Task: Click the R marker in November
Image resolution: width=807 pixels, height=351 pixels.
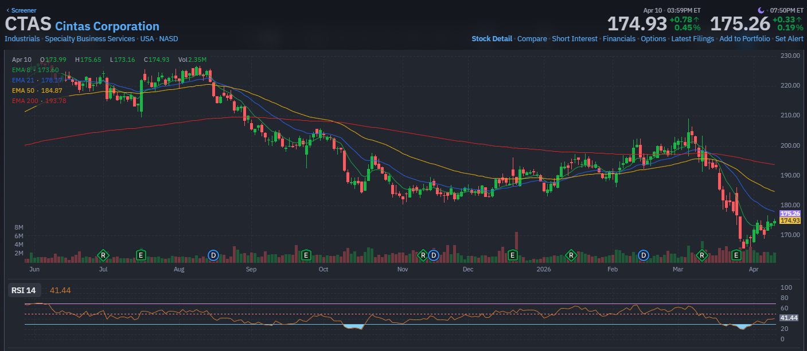Action: click(x=423, y=255)
